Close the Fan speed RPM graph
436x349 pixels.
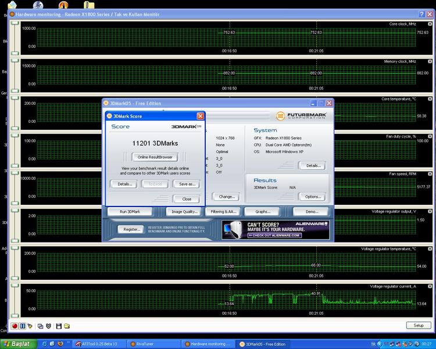(430, 174)
